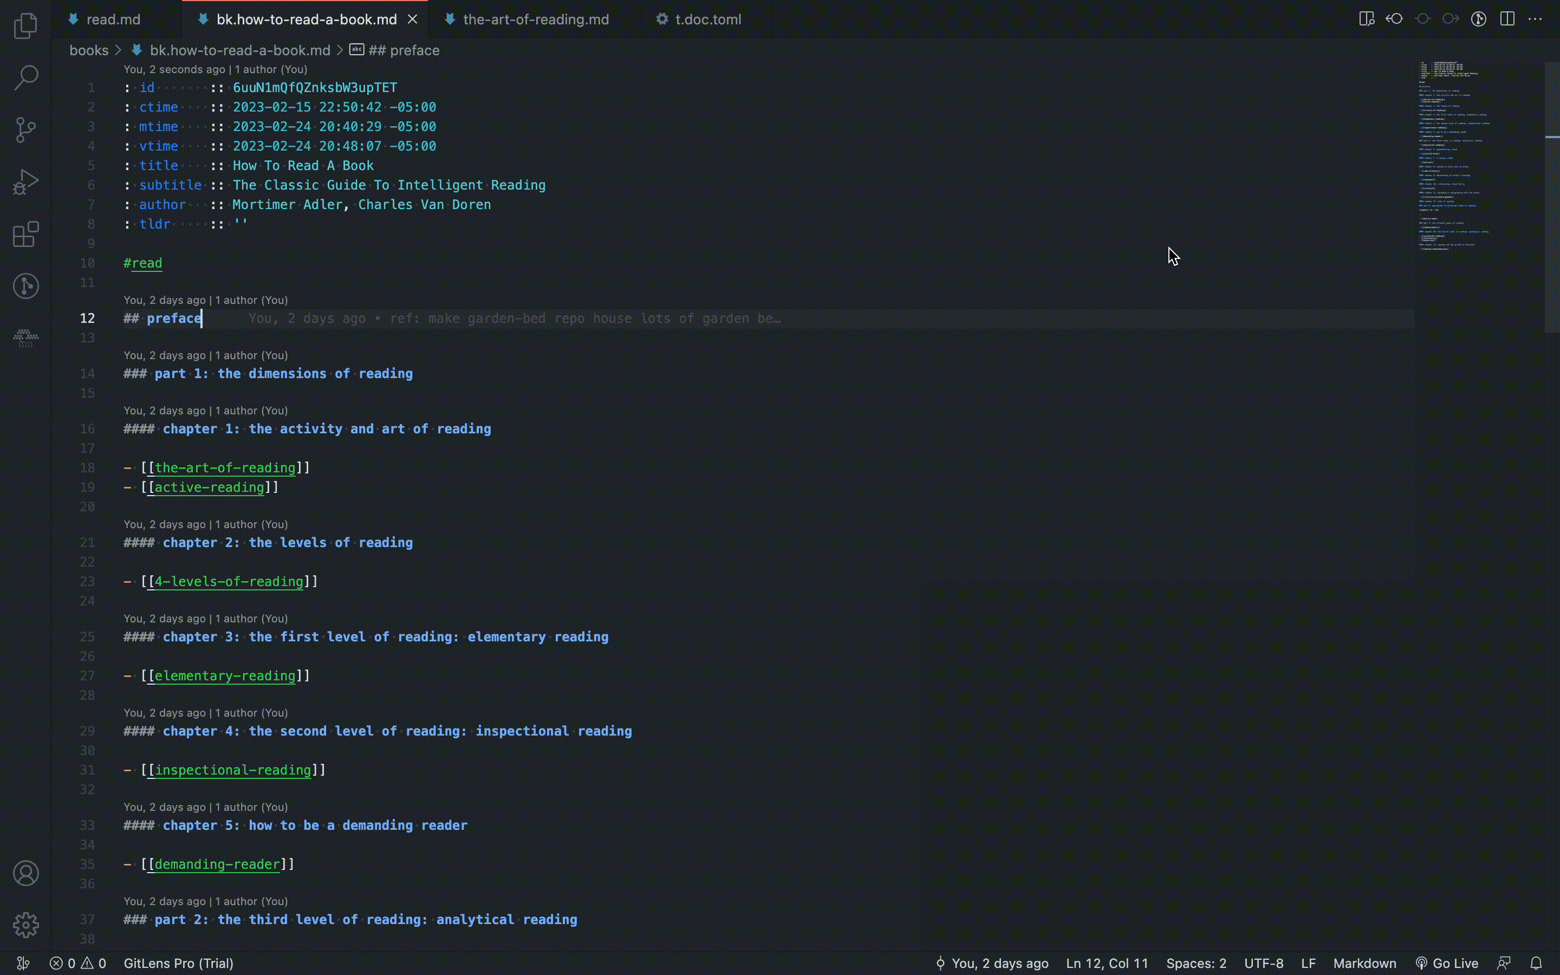Screen dimensions: 1560x975
Task: Open notifications bell in status bar
Action: tap(1536, 964)
